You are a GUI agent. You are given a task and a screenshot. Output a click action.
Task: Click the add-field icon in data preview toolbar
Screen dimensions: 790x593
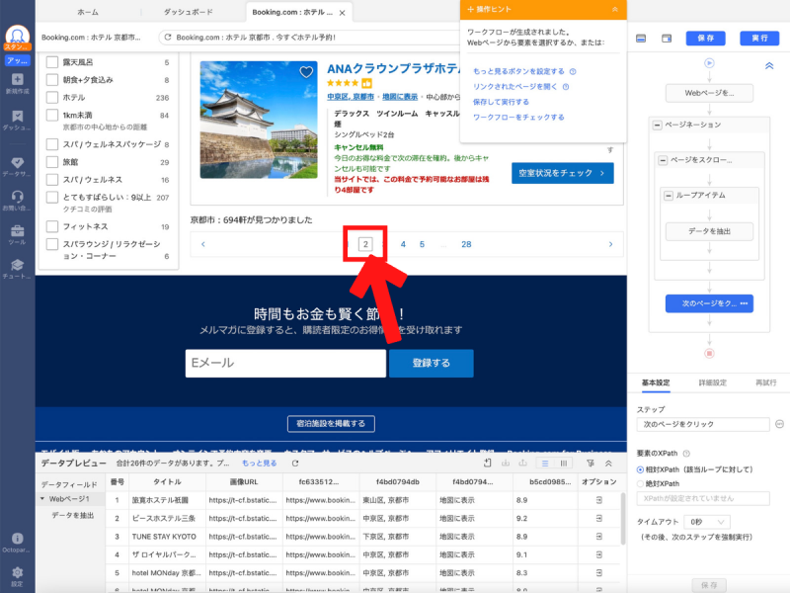click(x=487, y=463)
